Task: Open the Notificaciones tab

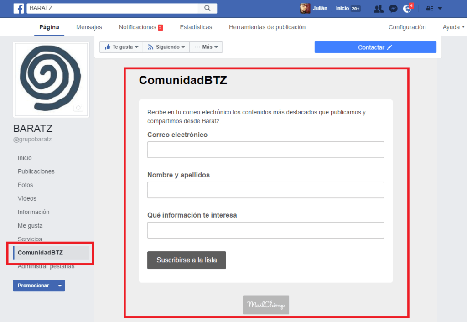Action: [141, 27]
